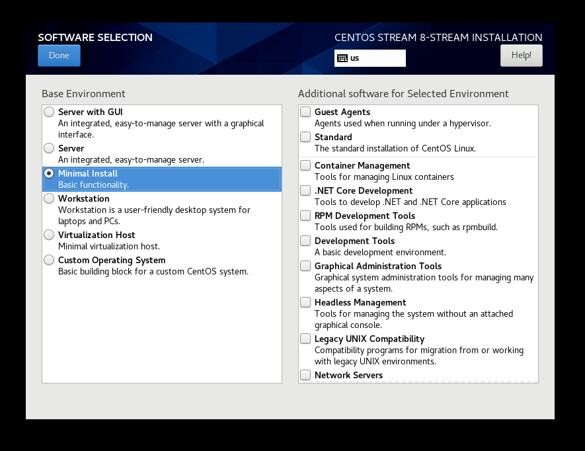The width and height of the screenshot is (585, 451).
Task: Click the 'Server with GUI' label
Action: [x=91, y=112]
